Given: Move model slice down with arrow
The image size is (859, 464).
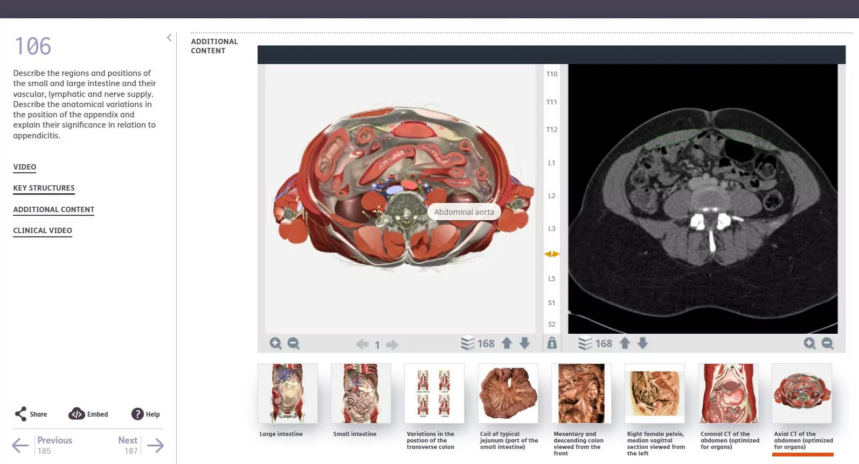Looking at the screenshot, I should [x=524, y=343].
